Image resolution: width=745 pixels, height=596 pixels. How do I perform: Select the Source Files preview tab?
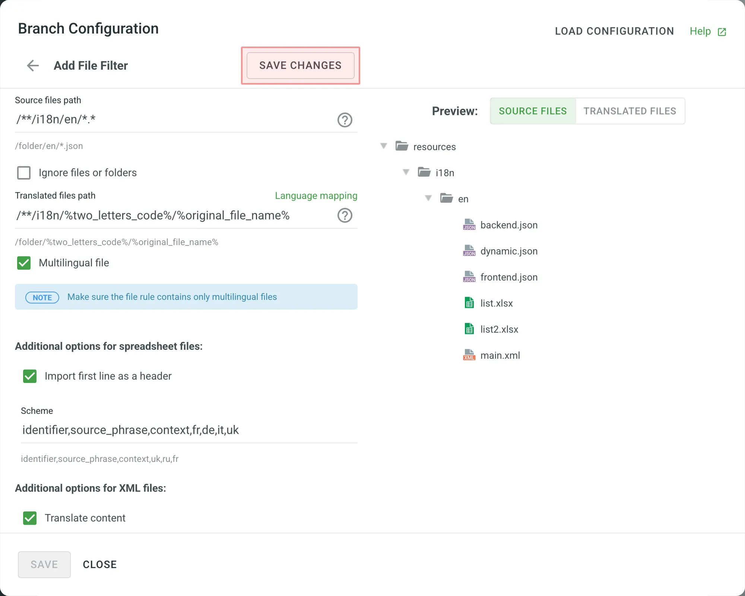533,111
